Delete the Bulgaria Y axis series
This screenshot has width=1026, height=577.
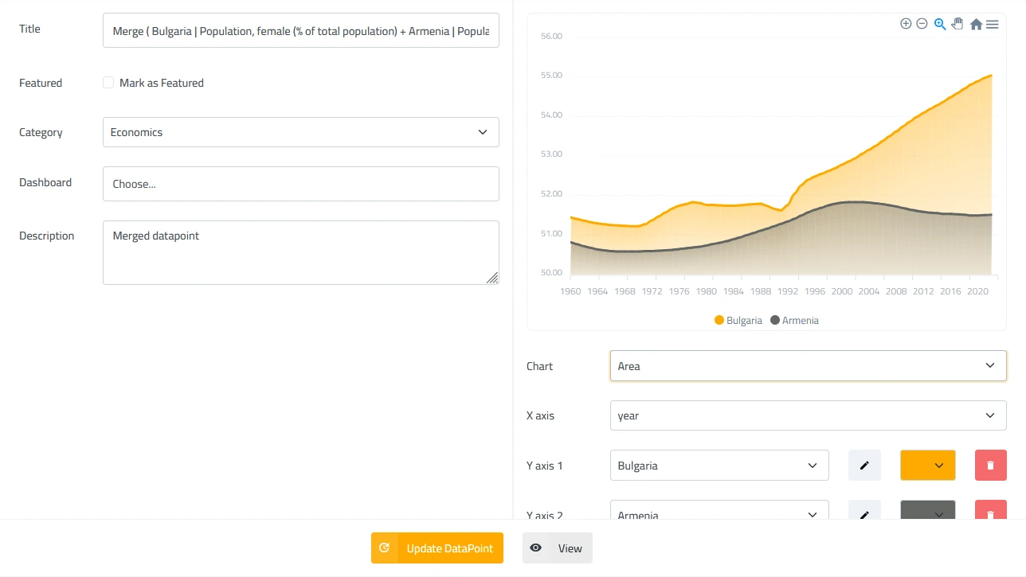click(990, 466)
